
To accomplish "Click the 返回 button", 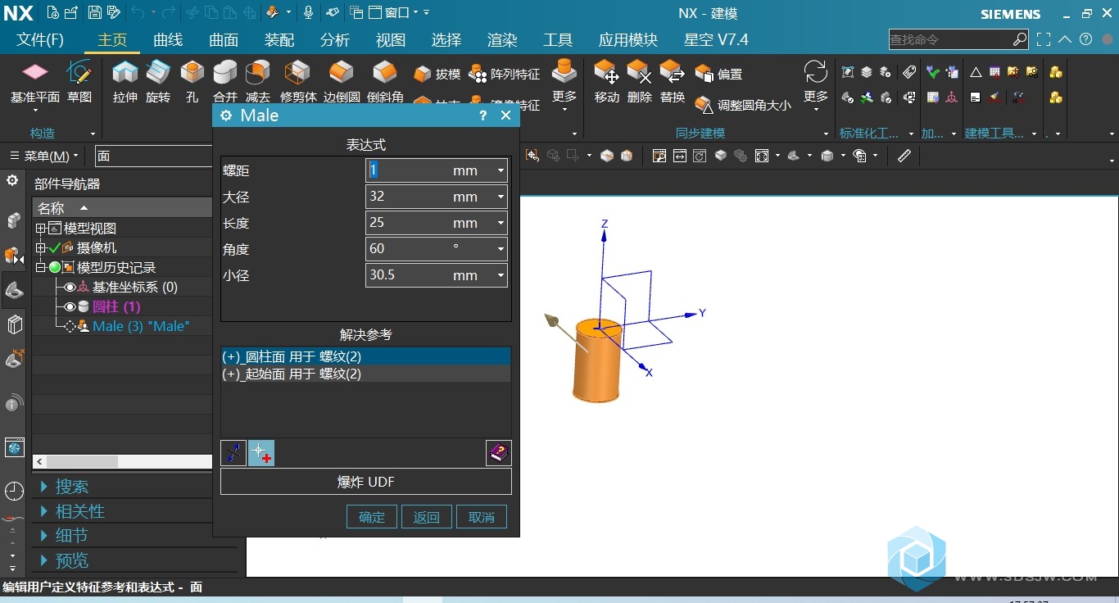I will coord(427,517).
